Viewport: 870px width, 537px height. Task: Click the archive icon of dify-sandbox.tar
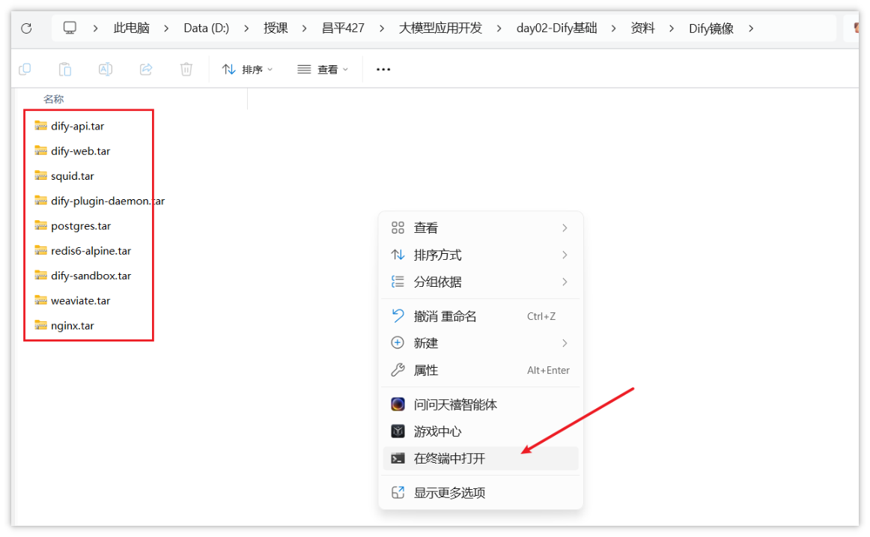tap(40, 275)
